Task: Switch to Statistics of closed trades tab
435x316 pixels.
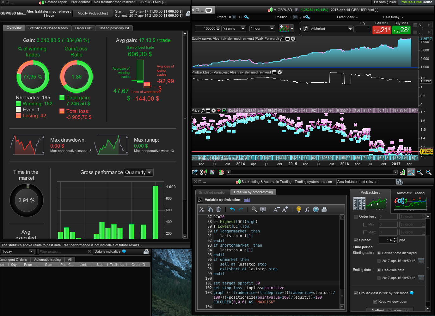Action: click(x=48, y=28)
